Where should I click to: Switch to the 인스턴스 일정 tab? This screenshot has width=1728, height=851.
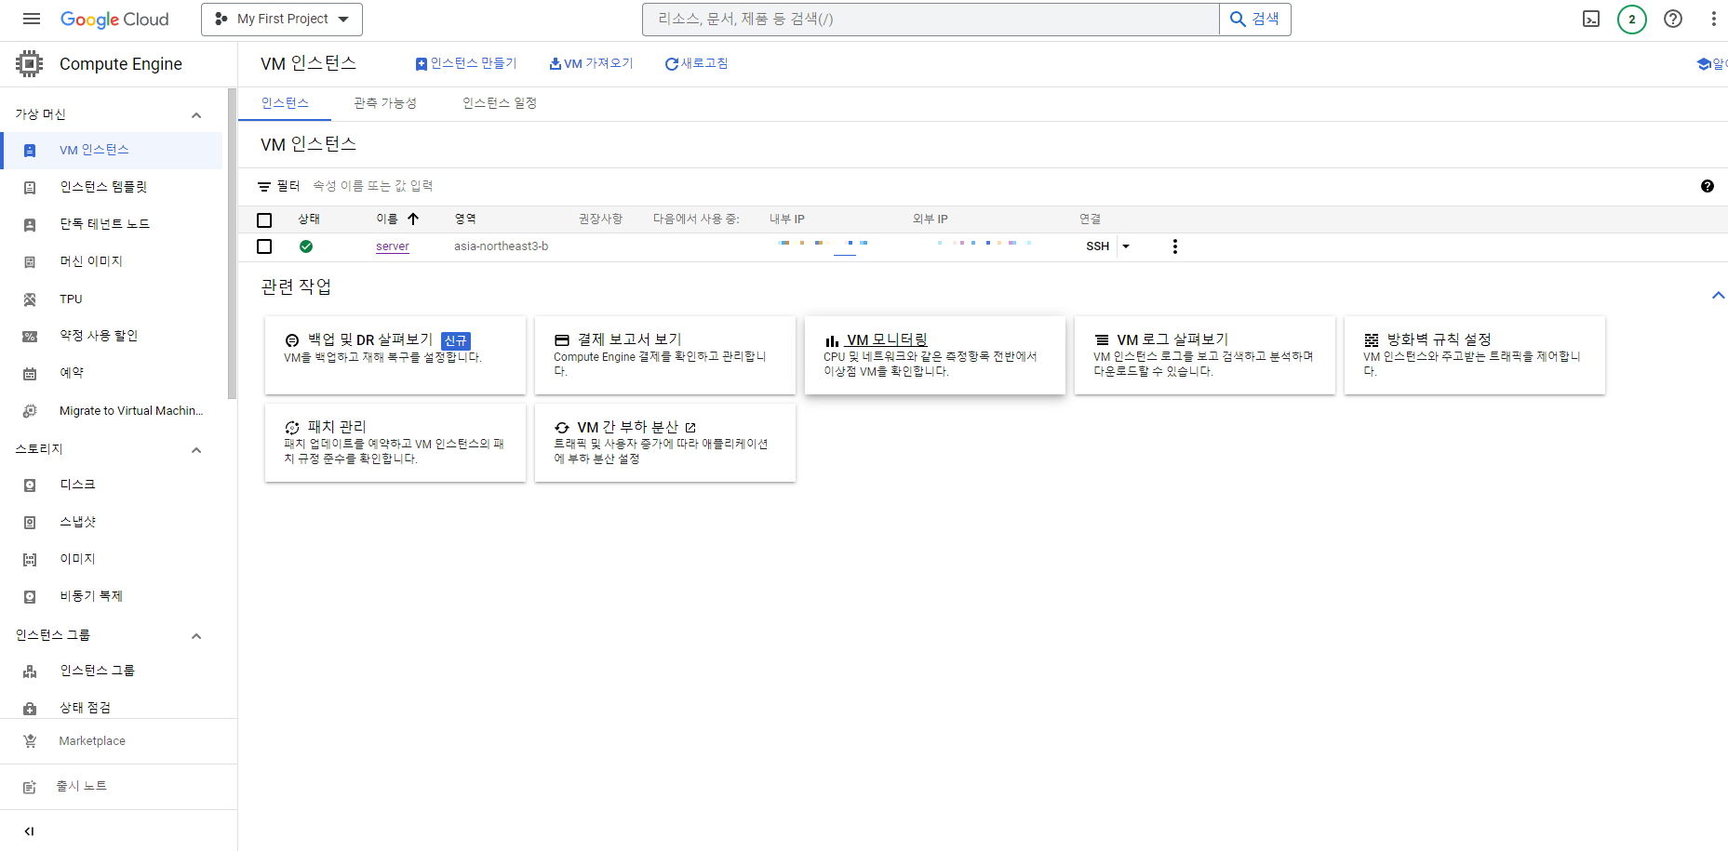pyautogui.click(x=500, y=103)
